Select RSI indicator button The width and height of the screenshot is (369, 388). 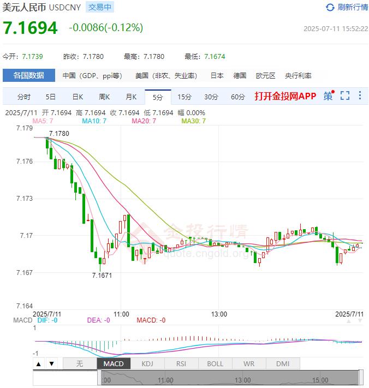(181, 364)
